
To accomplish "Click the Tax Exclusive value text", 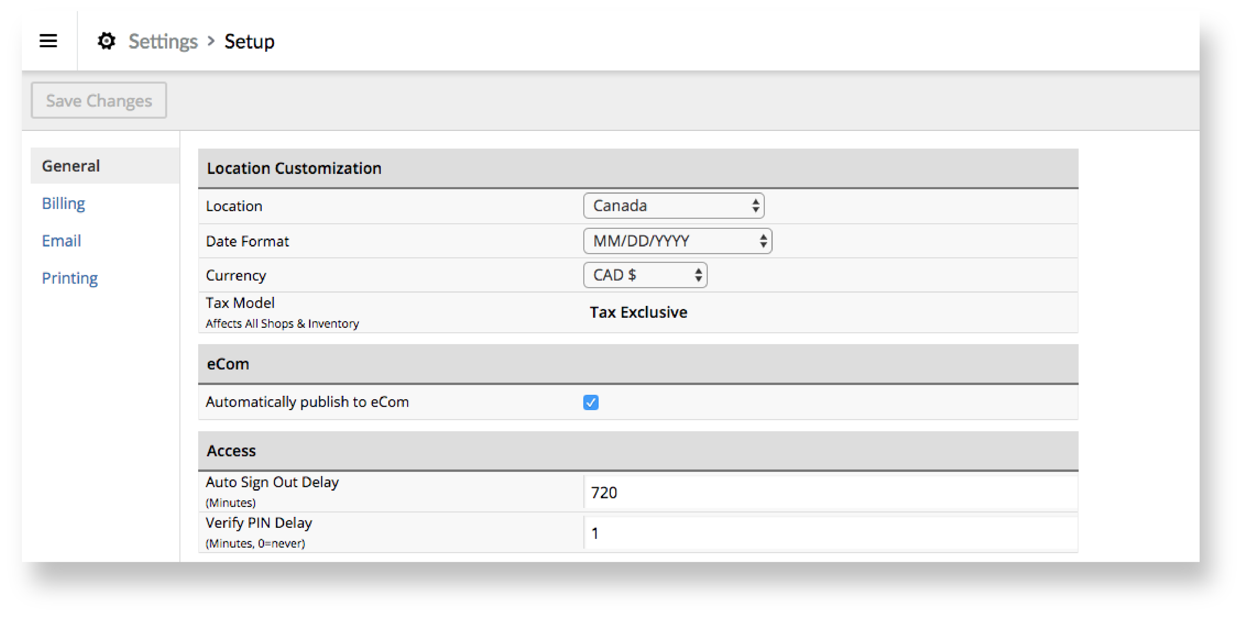I will tap(639, 312).
